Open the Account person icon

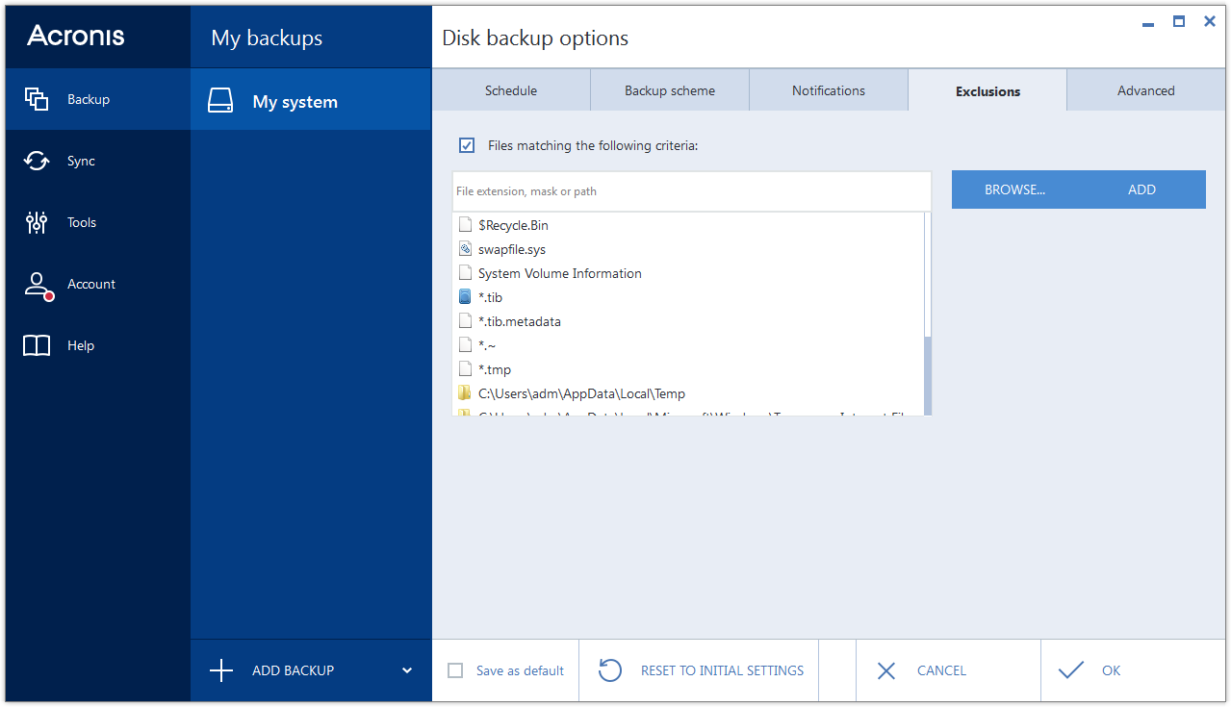(x=38, y=285)
